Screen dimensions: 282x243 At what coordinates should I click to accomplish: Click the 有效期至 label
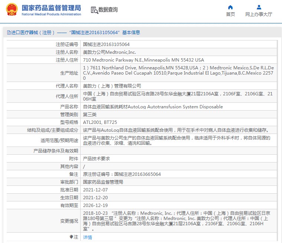point(69,206)
